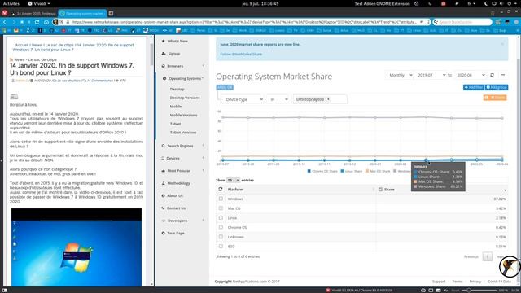Tick the Linux row checkbox
The image size is (521, 293).
coord(221,218)
